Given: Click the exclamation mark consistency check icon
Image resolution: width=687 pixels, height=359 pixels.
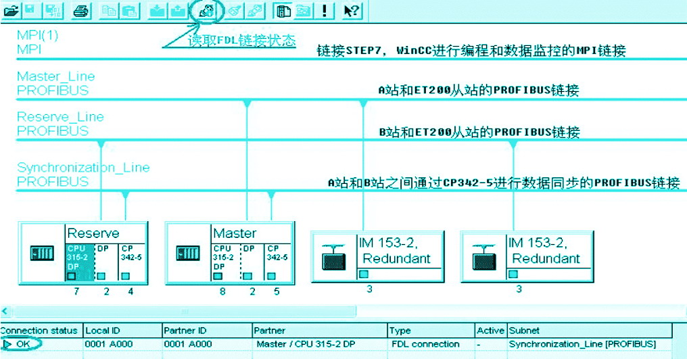Looking at the screenshot, I should (x=325, y=11).
